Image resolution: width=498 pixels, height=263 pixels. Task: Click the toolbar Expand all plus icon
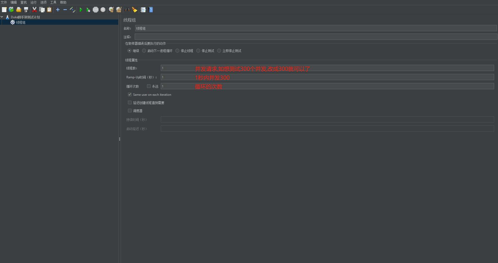click(58, 10)
